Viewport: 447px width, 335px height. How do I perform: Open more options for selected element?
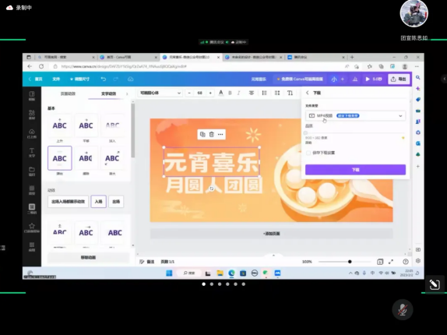[220, 134]
